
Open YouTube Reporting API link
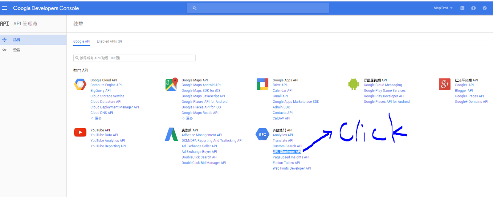click(108, 146)
